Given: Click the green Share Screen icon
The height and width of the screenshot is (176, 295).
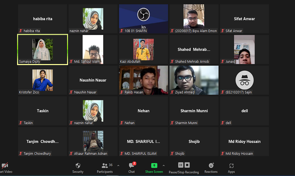Looking at the screenshot, I should click(154, 165).
